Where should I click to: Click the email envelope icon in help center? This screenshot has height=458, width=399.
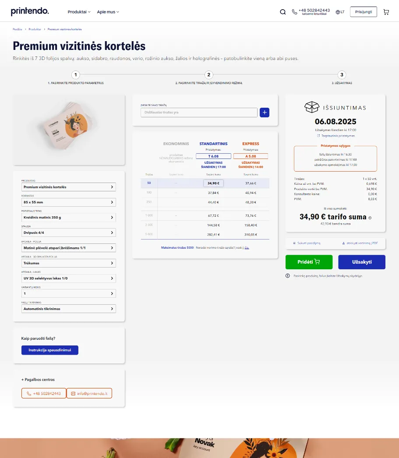73,394
